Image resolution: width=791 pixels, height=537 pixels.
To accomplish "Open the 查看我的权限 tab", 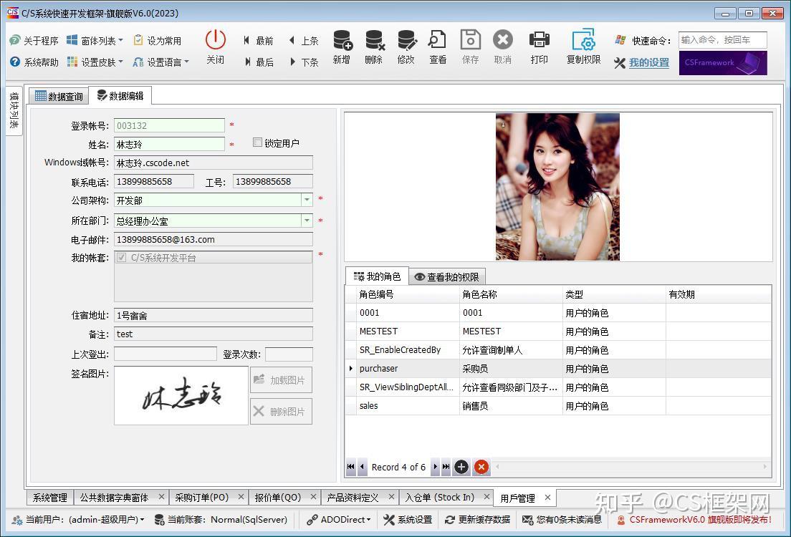I will (447, 276).
